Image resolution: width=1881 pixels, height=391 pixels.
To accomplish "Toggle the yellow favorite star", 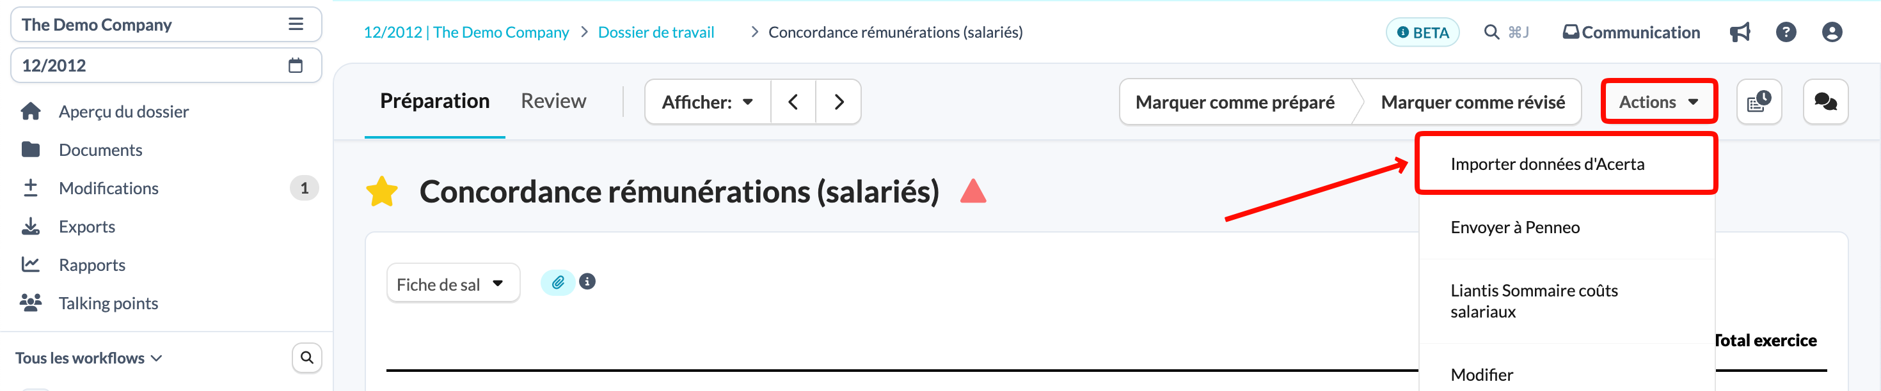I will coord(381,192).
